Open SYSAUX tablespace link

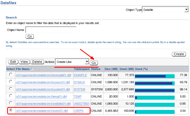pos(79,82)
